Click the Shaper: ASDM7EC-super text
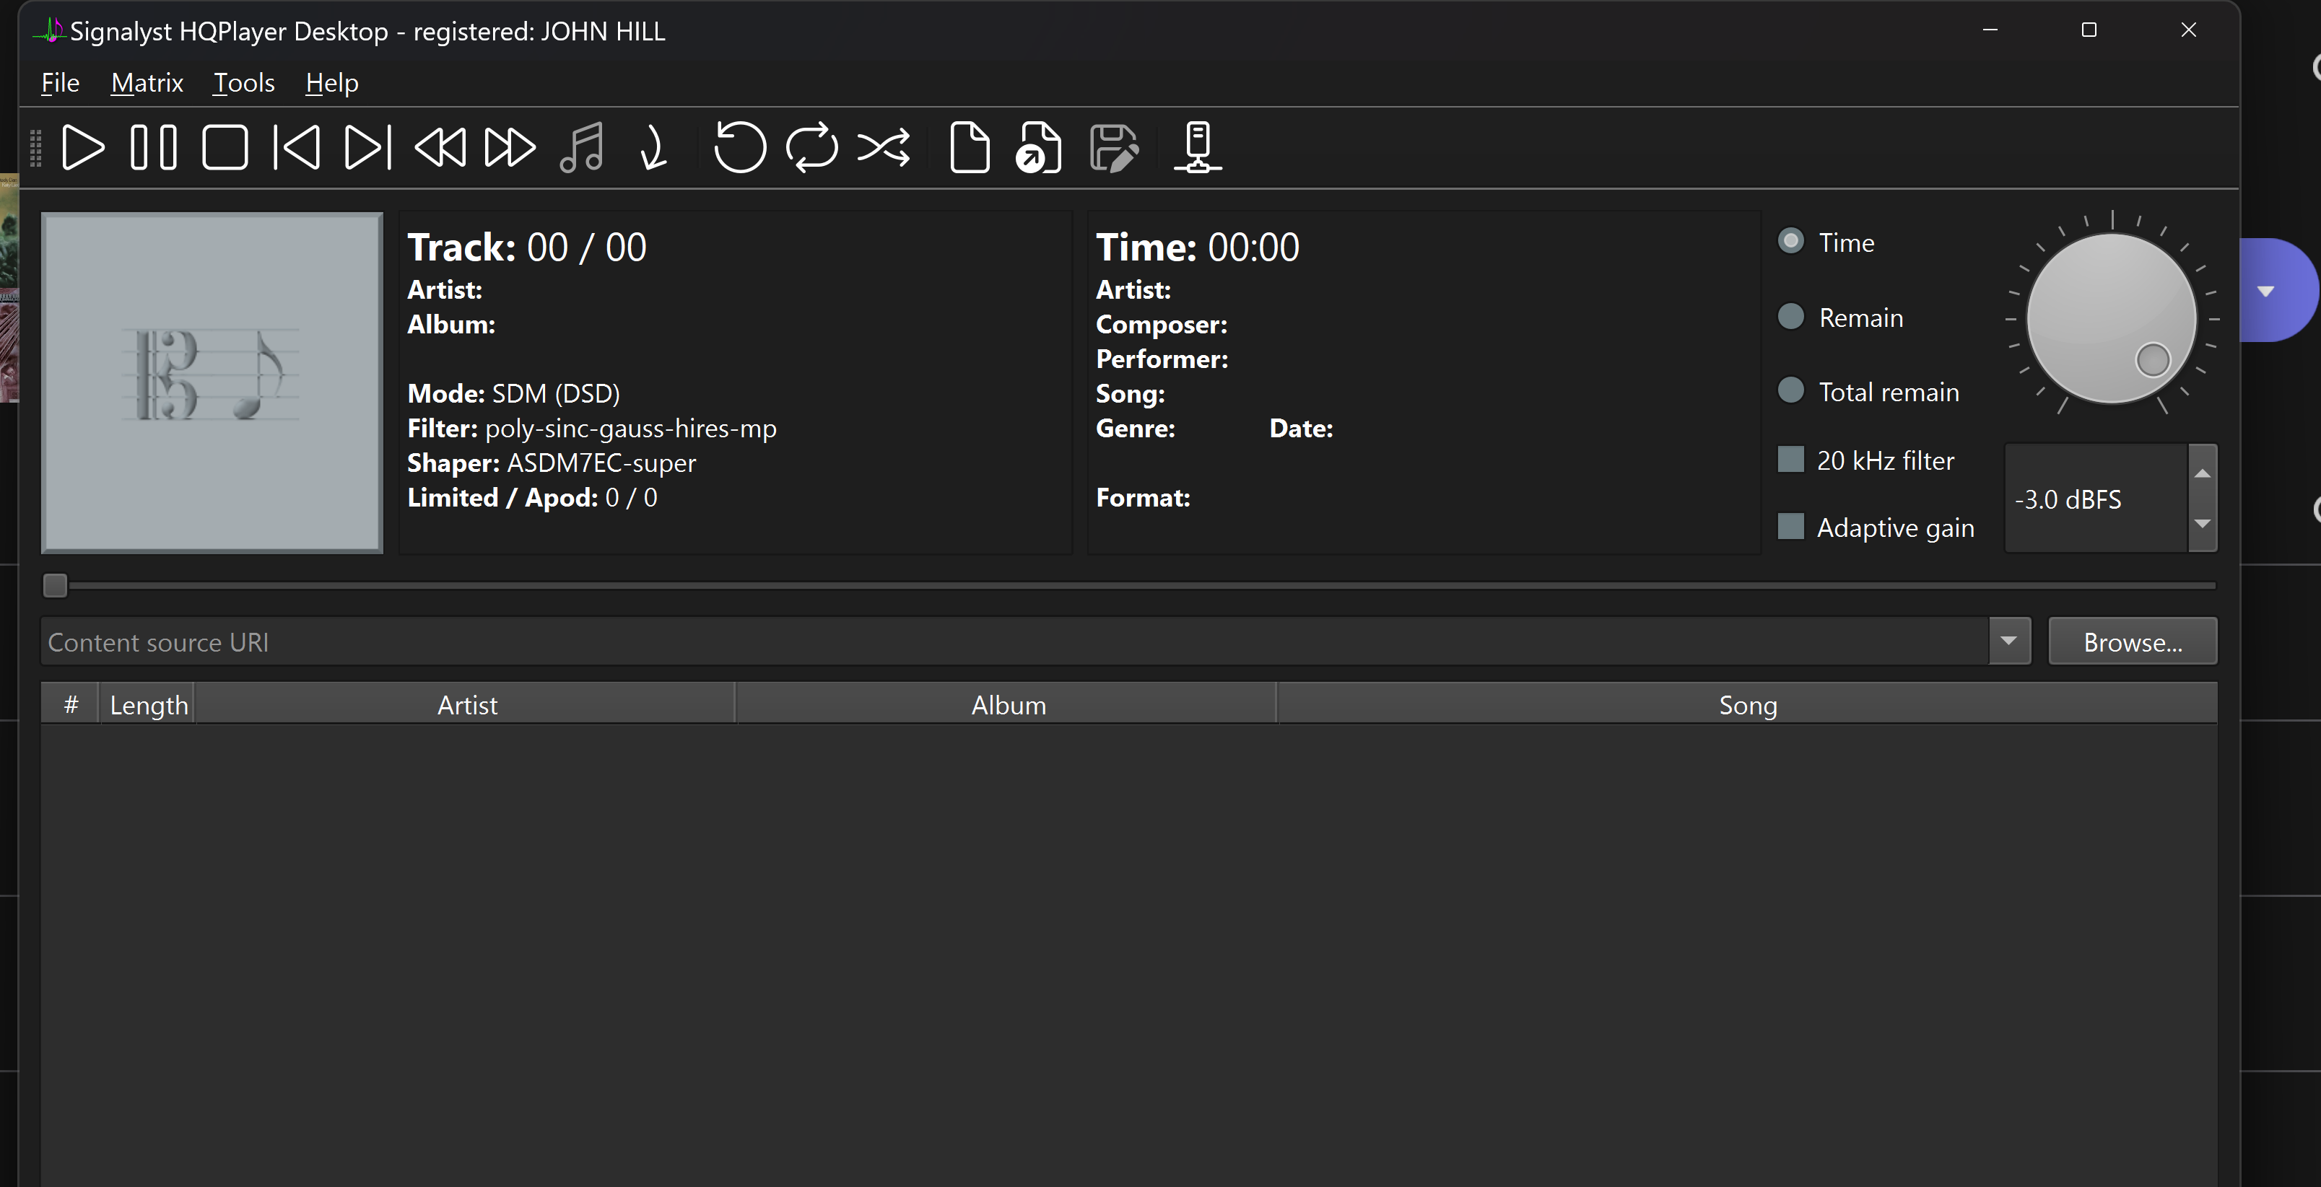The image size is (2321, 1187). coord(552,463)
